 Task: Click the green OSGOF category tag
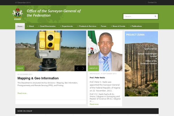click(20, 68)
